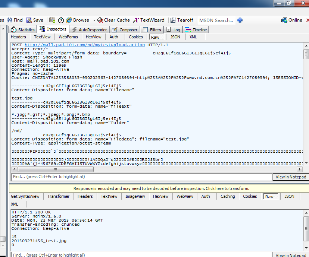309x257 pixels.
Task: Open the AutoResponder tab
Action: coord(89,30)
